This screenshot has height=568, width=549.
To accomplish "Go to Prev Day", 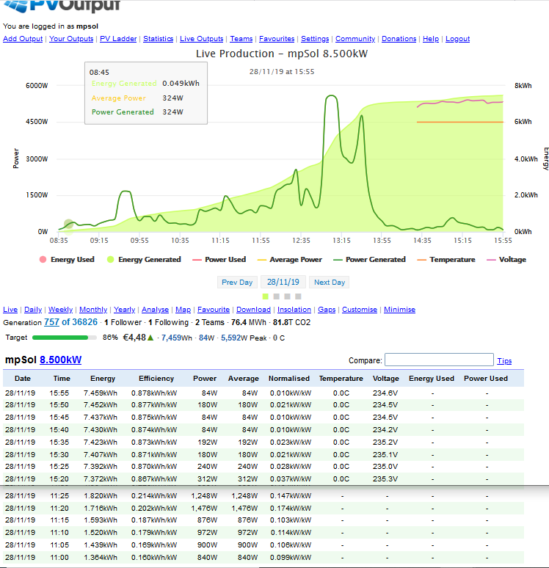I will point(237,283).
